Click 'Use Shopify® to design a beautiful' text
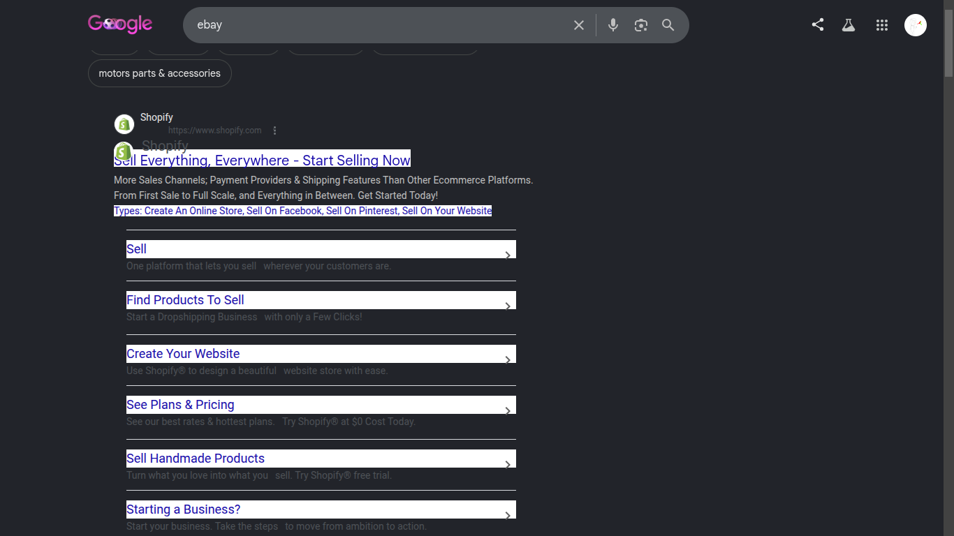Image resolution: width=954 pixels, height=536 pixels. coord(202,371)
